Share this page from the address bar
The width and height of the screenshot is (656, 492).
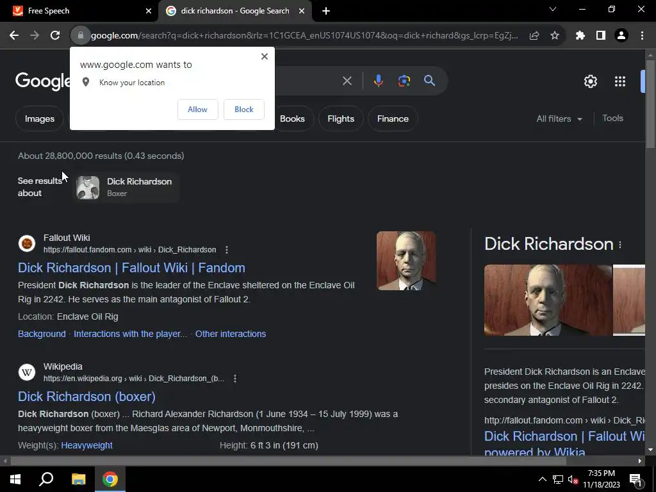(x=534, y=36)
